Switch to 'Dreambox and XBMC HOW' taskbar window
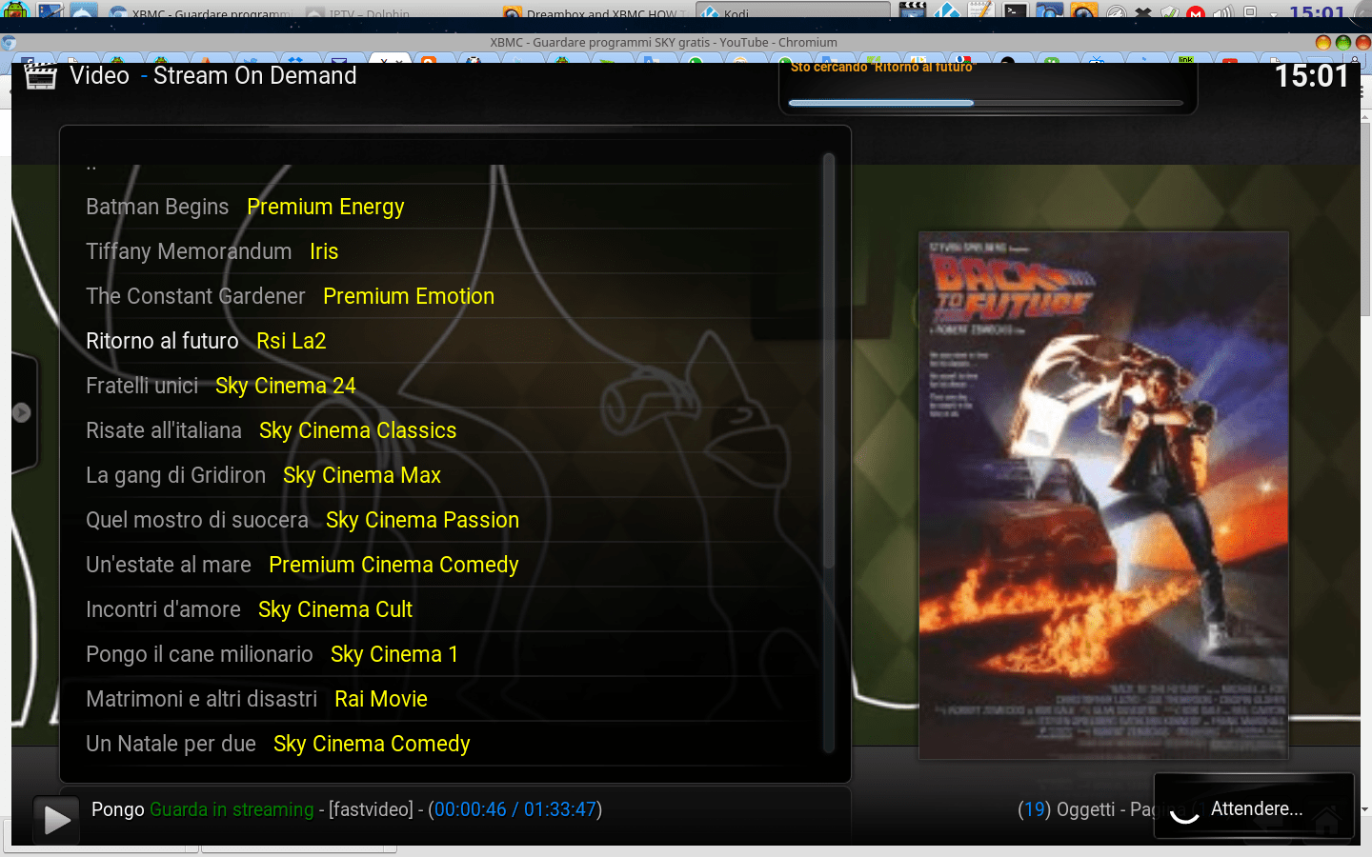This screenshot has height=857, width=1372. 595,11
